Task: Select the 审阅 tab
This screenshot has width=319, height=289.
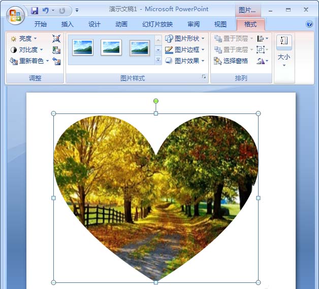Action: pos(194,24)
